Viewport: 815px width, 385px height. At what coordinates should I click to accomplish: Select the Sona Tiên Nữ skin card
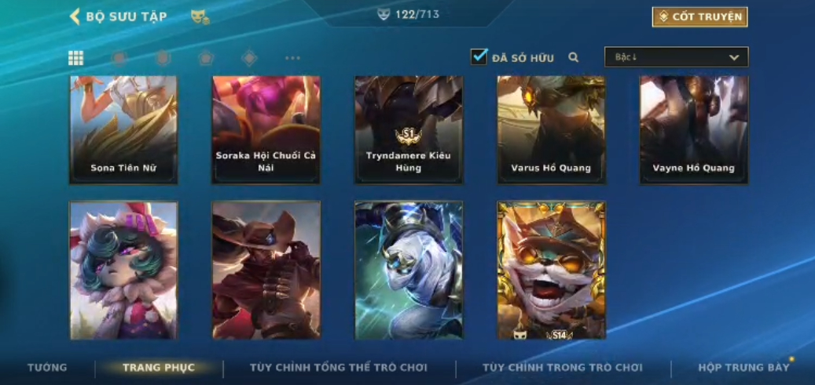[123, 129]
